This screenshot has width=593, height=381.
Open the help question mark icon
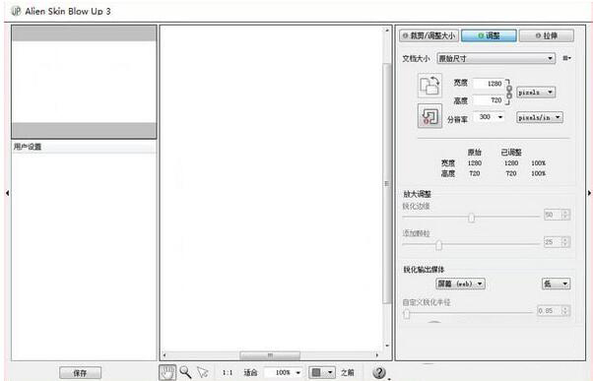coord(379,373)
